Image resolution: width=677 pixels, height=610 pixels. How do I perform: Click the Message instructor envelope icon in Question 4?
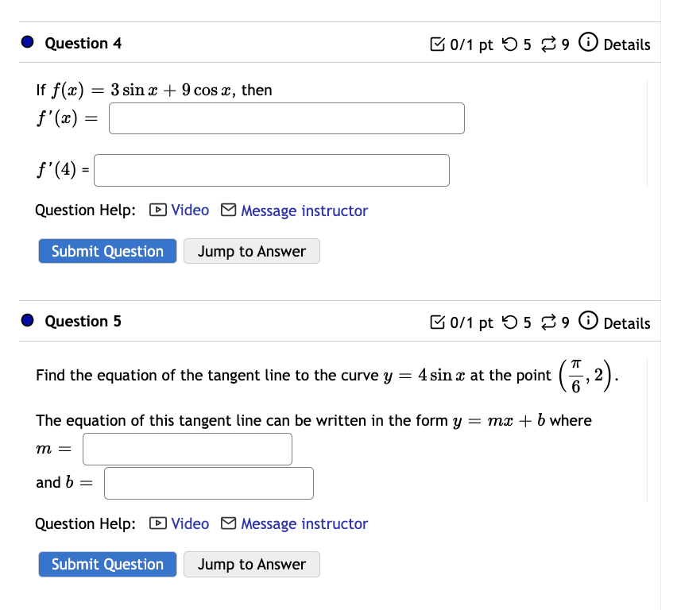tap(228, 210)
